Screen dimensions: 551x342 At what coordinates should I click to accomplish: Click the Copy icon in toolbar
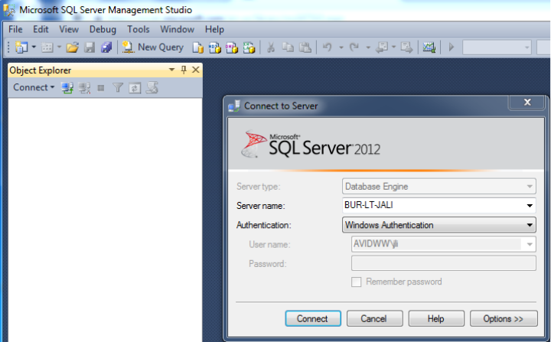tap(289, 47)
